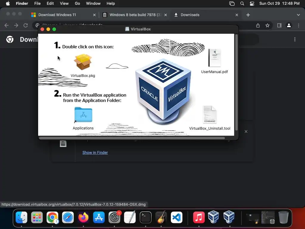
Task: Open the second VirtualBox Dock icon
Action: click(229, 217)
